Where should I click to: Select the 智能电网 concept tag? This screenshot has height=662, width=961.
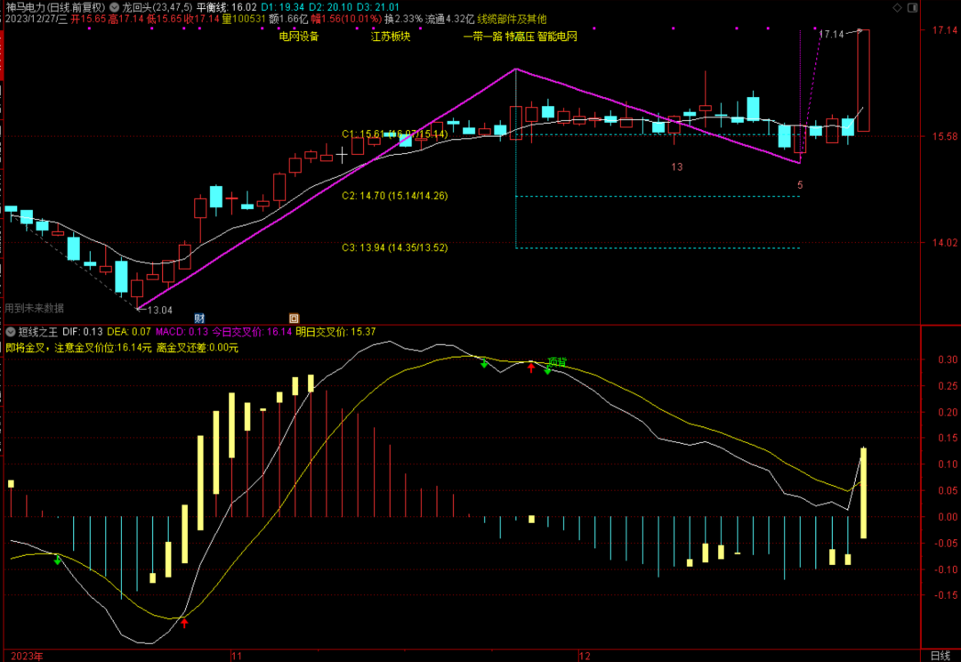(x=557, y=36)
